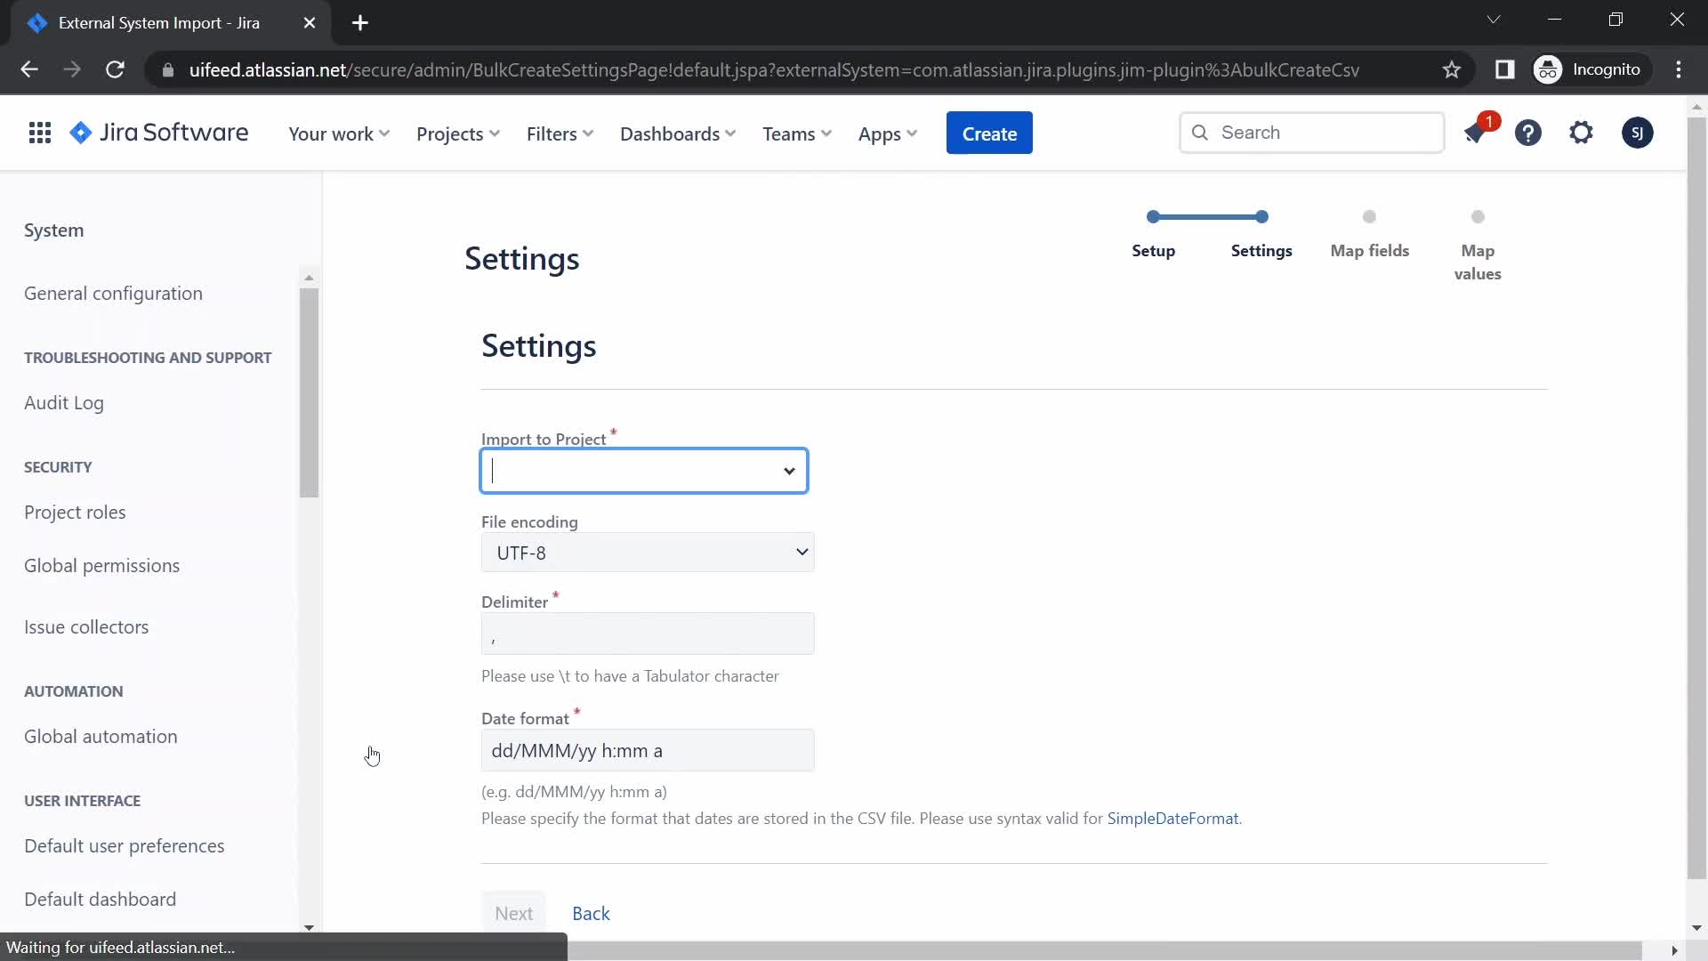Click the notifications bell icon
The image size is (1708, 961).
1477,133
